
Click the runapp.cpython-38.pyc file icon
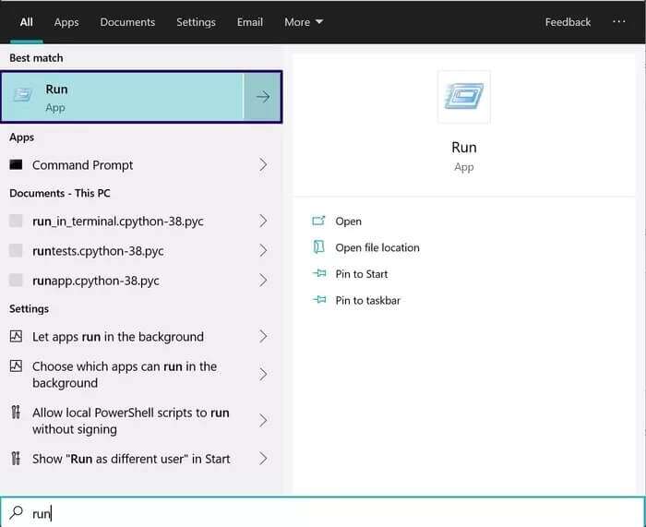16,281
